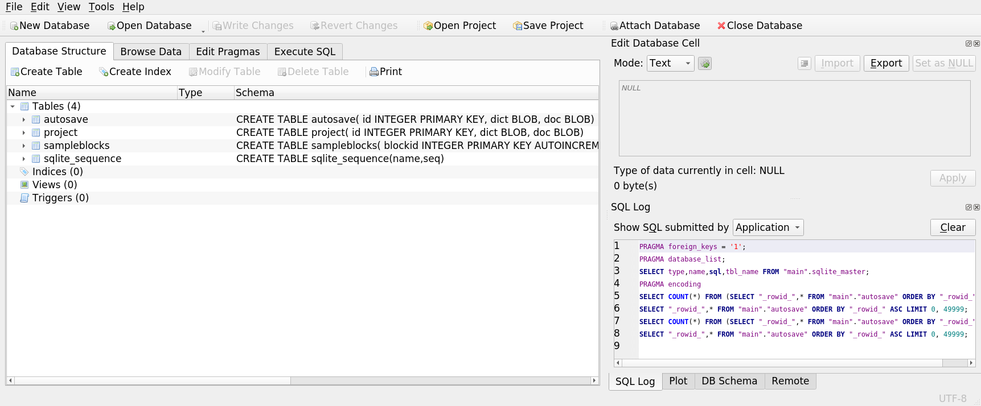Expand the autosave table node
Screen dimensions: 981x406
[23, 120]
